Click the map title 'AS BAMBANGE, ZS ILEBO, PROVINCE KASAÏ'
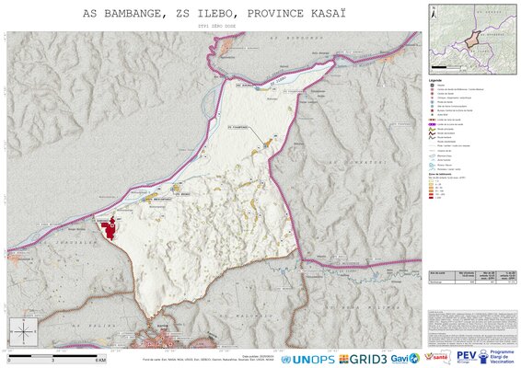Image resolution: width=521 pixels, height=368 pixels. pyautogui.click(x=214, y=14)
